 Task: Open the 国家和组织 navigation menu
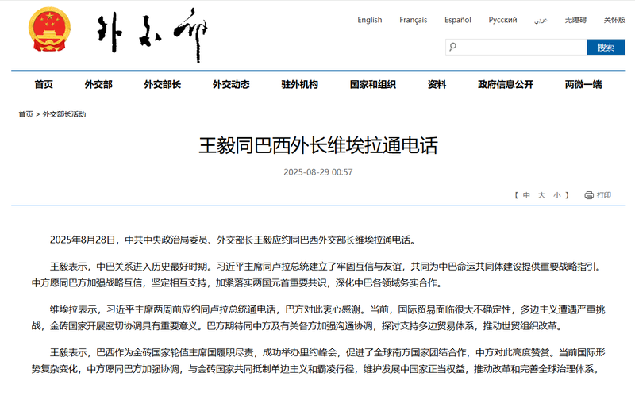[x=372, y=85]
